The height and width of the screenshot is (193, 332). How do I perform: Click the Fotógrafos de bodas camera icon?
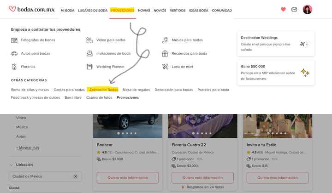[x=14, y=40]
